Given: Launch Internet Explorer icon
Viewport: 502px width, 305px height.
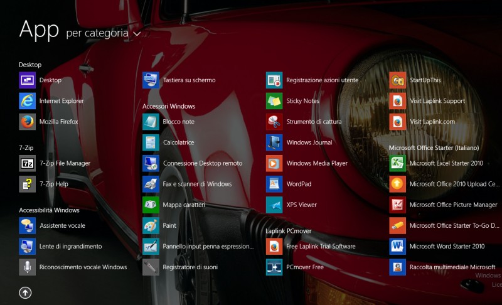Looking at the screenshot, I should [27, 101].
